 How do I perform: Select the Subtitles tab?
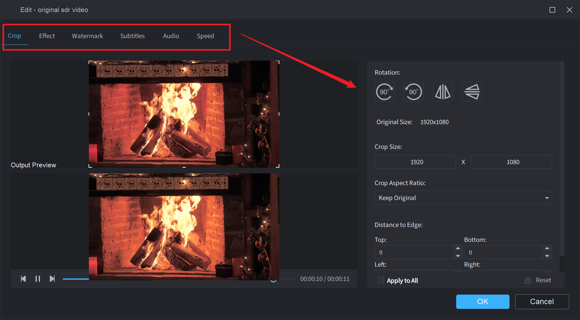point(132,36)
